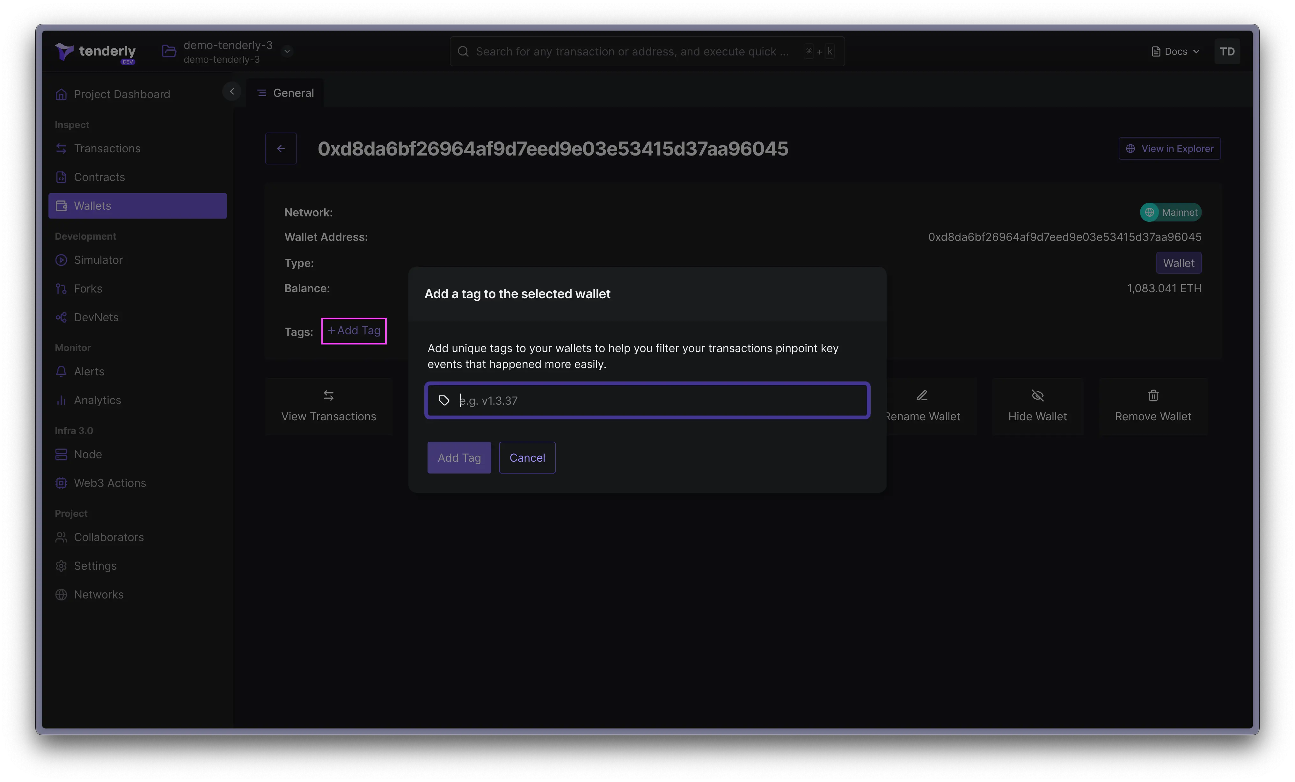Select the General tab

click(x=285, y=93)
